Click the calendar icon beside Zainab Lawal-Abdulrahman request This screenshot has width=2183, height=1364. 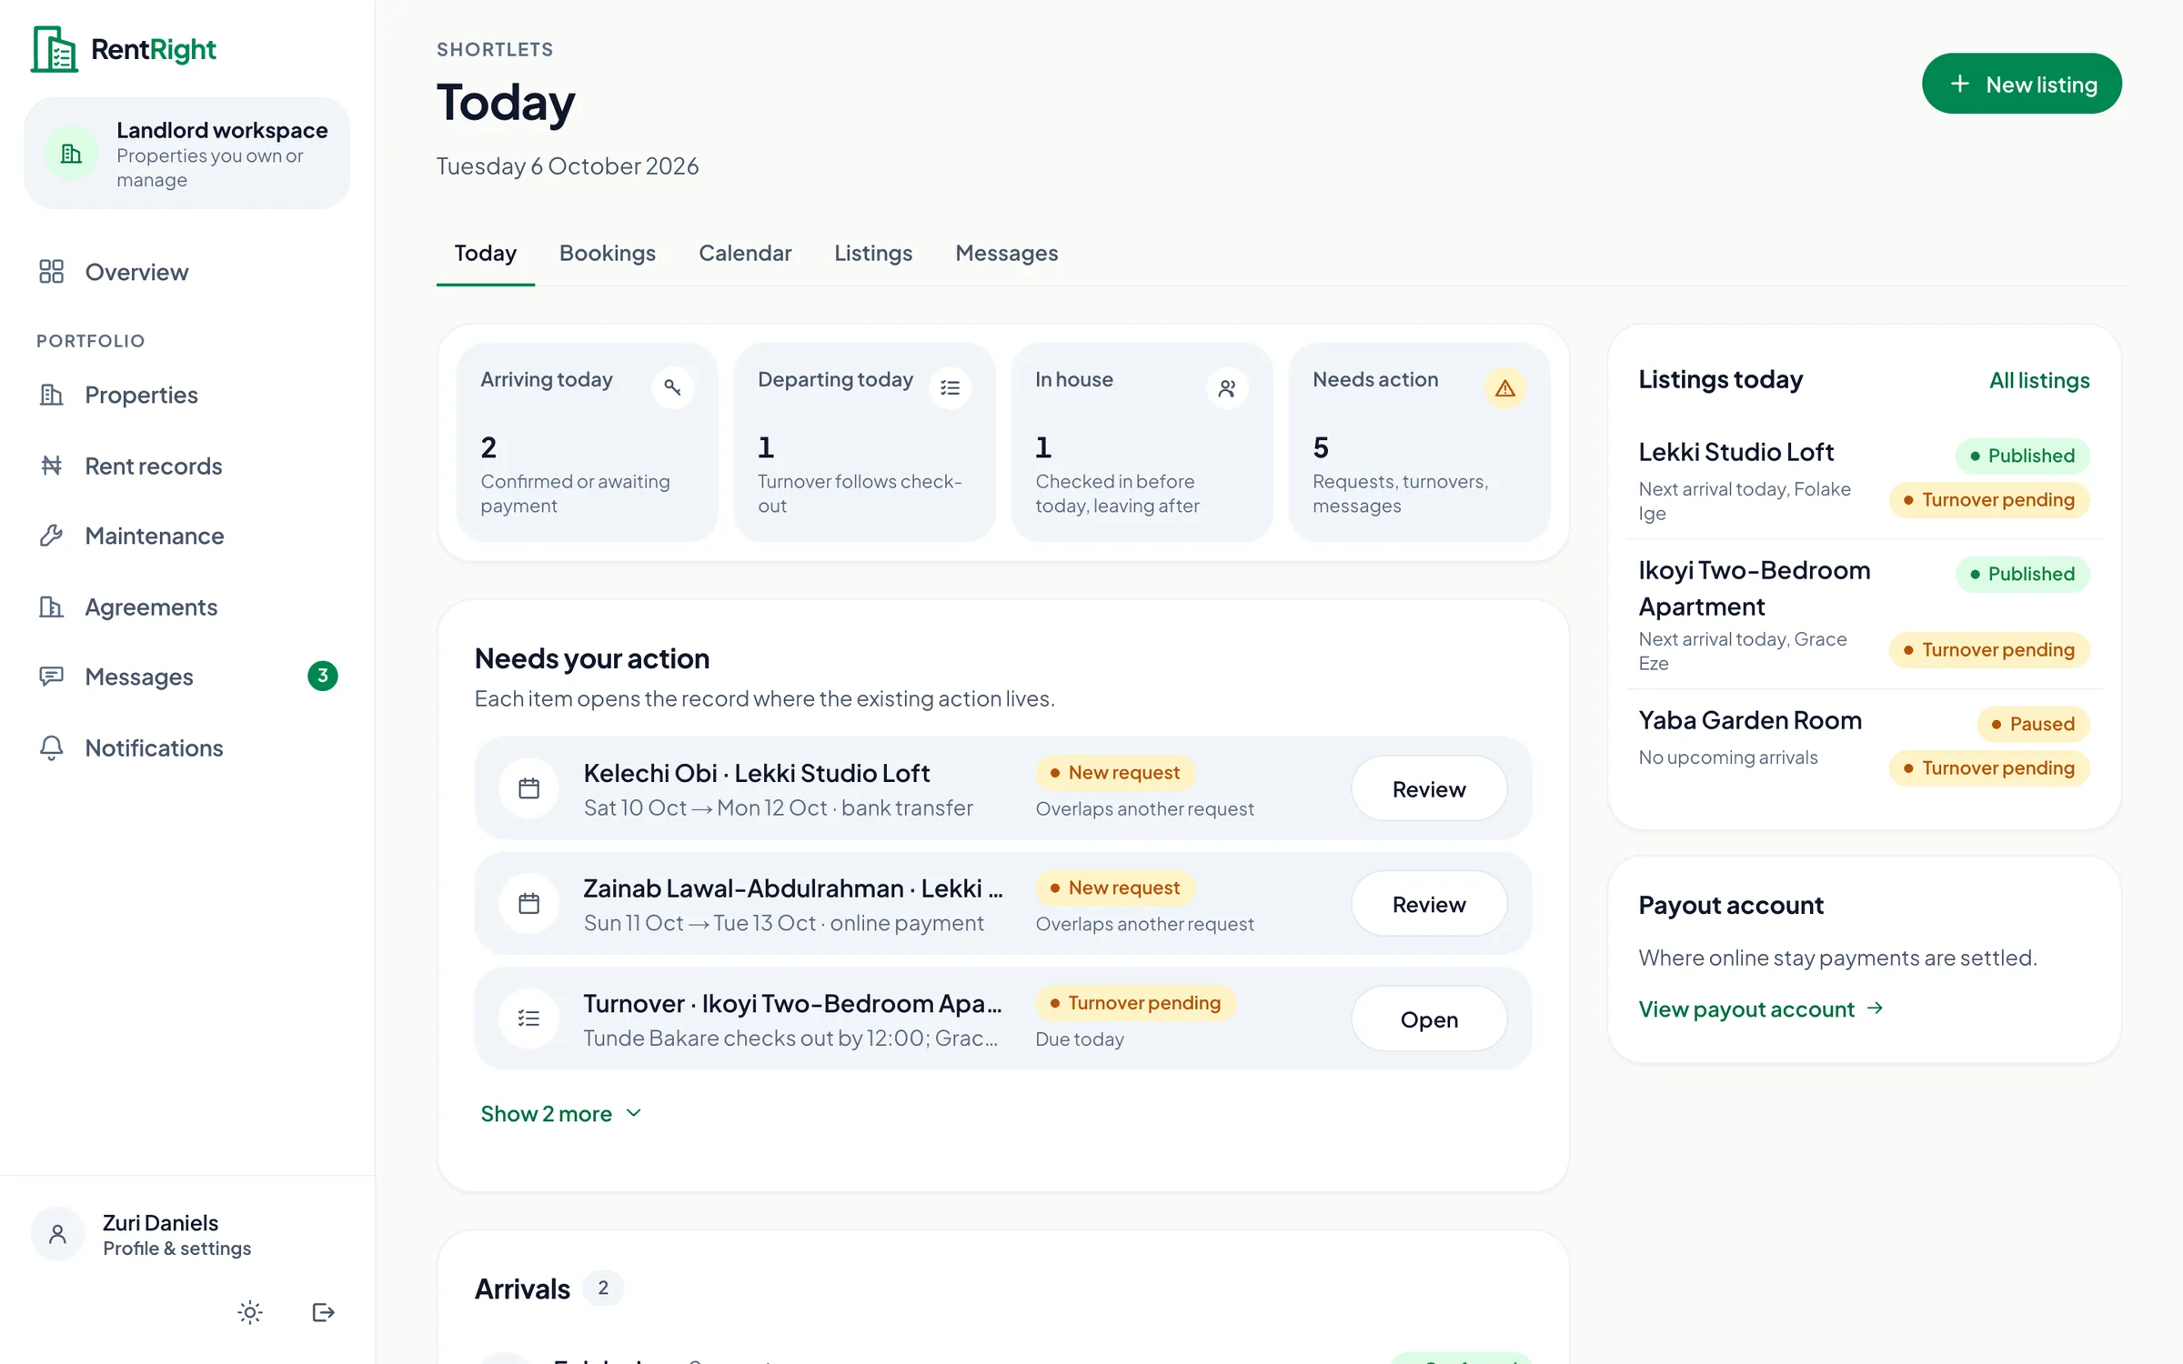pyautogui.click(x=528, y=904)
